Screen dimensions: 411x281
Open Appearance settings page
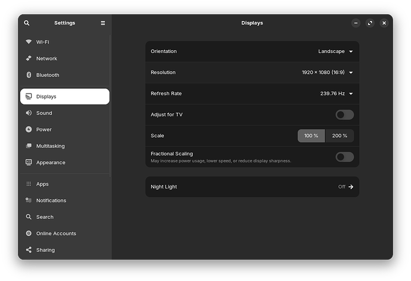coord(65,162)
